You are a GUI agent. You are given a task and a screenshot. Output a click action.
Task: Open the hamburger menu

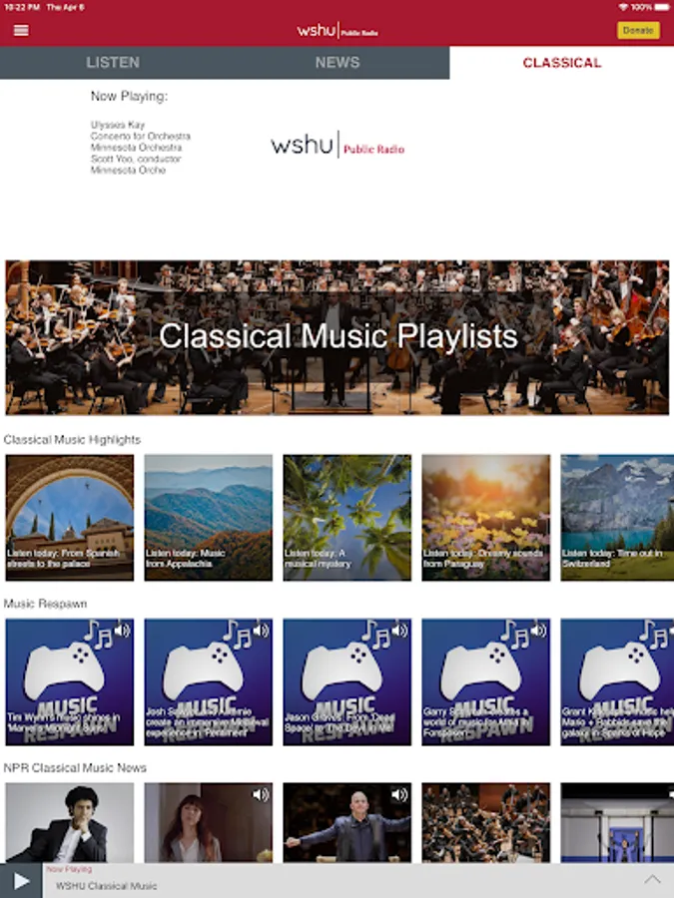pyautogui.click(x=21, y=30)
